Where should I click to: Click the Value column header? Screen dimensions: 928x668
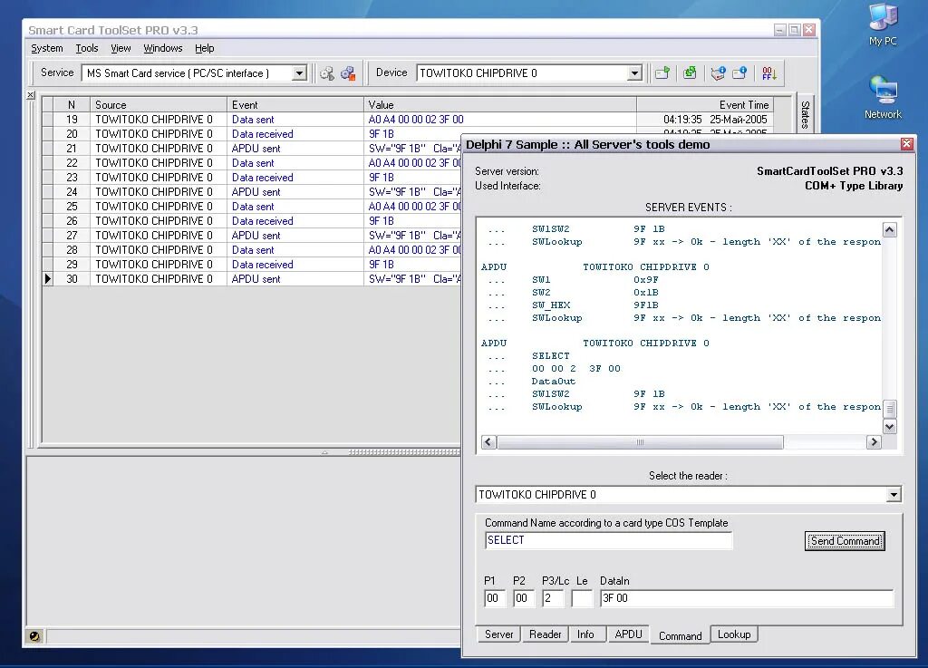pos(499,105)
